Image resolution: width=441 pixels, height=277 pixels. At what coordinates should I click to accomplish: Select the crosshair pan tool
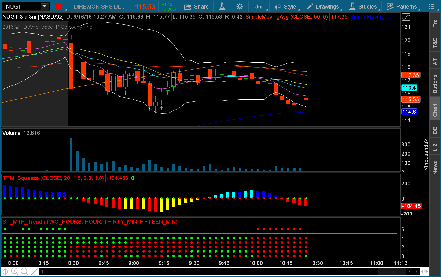click(x=5, y=271)
